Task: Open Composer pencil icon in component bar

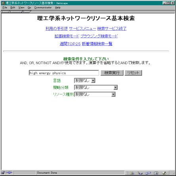Action: pyautogui.click(x=164, y=173)
